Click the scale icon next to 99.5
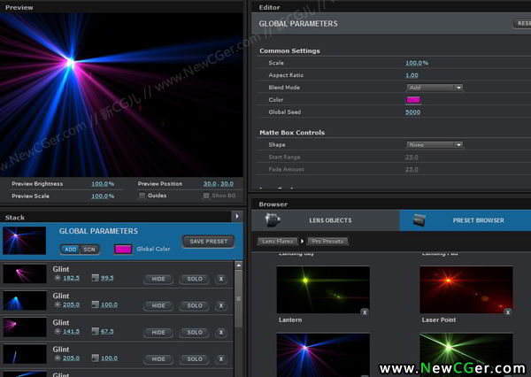 pyautogui.click(x=96, y=278)
